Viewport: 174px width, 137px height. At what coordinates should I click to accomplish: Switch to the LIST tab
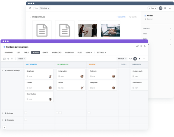pyautogui.click(x=18, y=53)
